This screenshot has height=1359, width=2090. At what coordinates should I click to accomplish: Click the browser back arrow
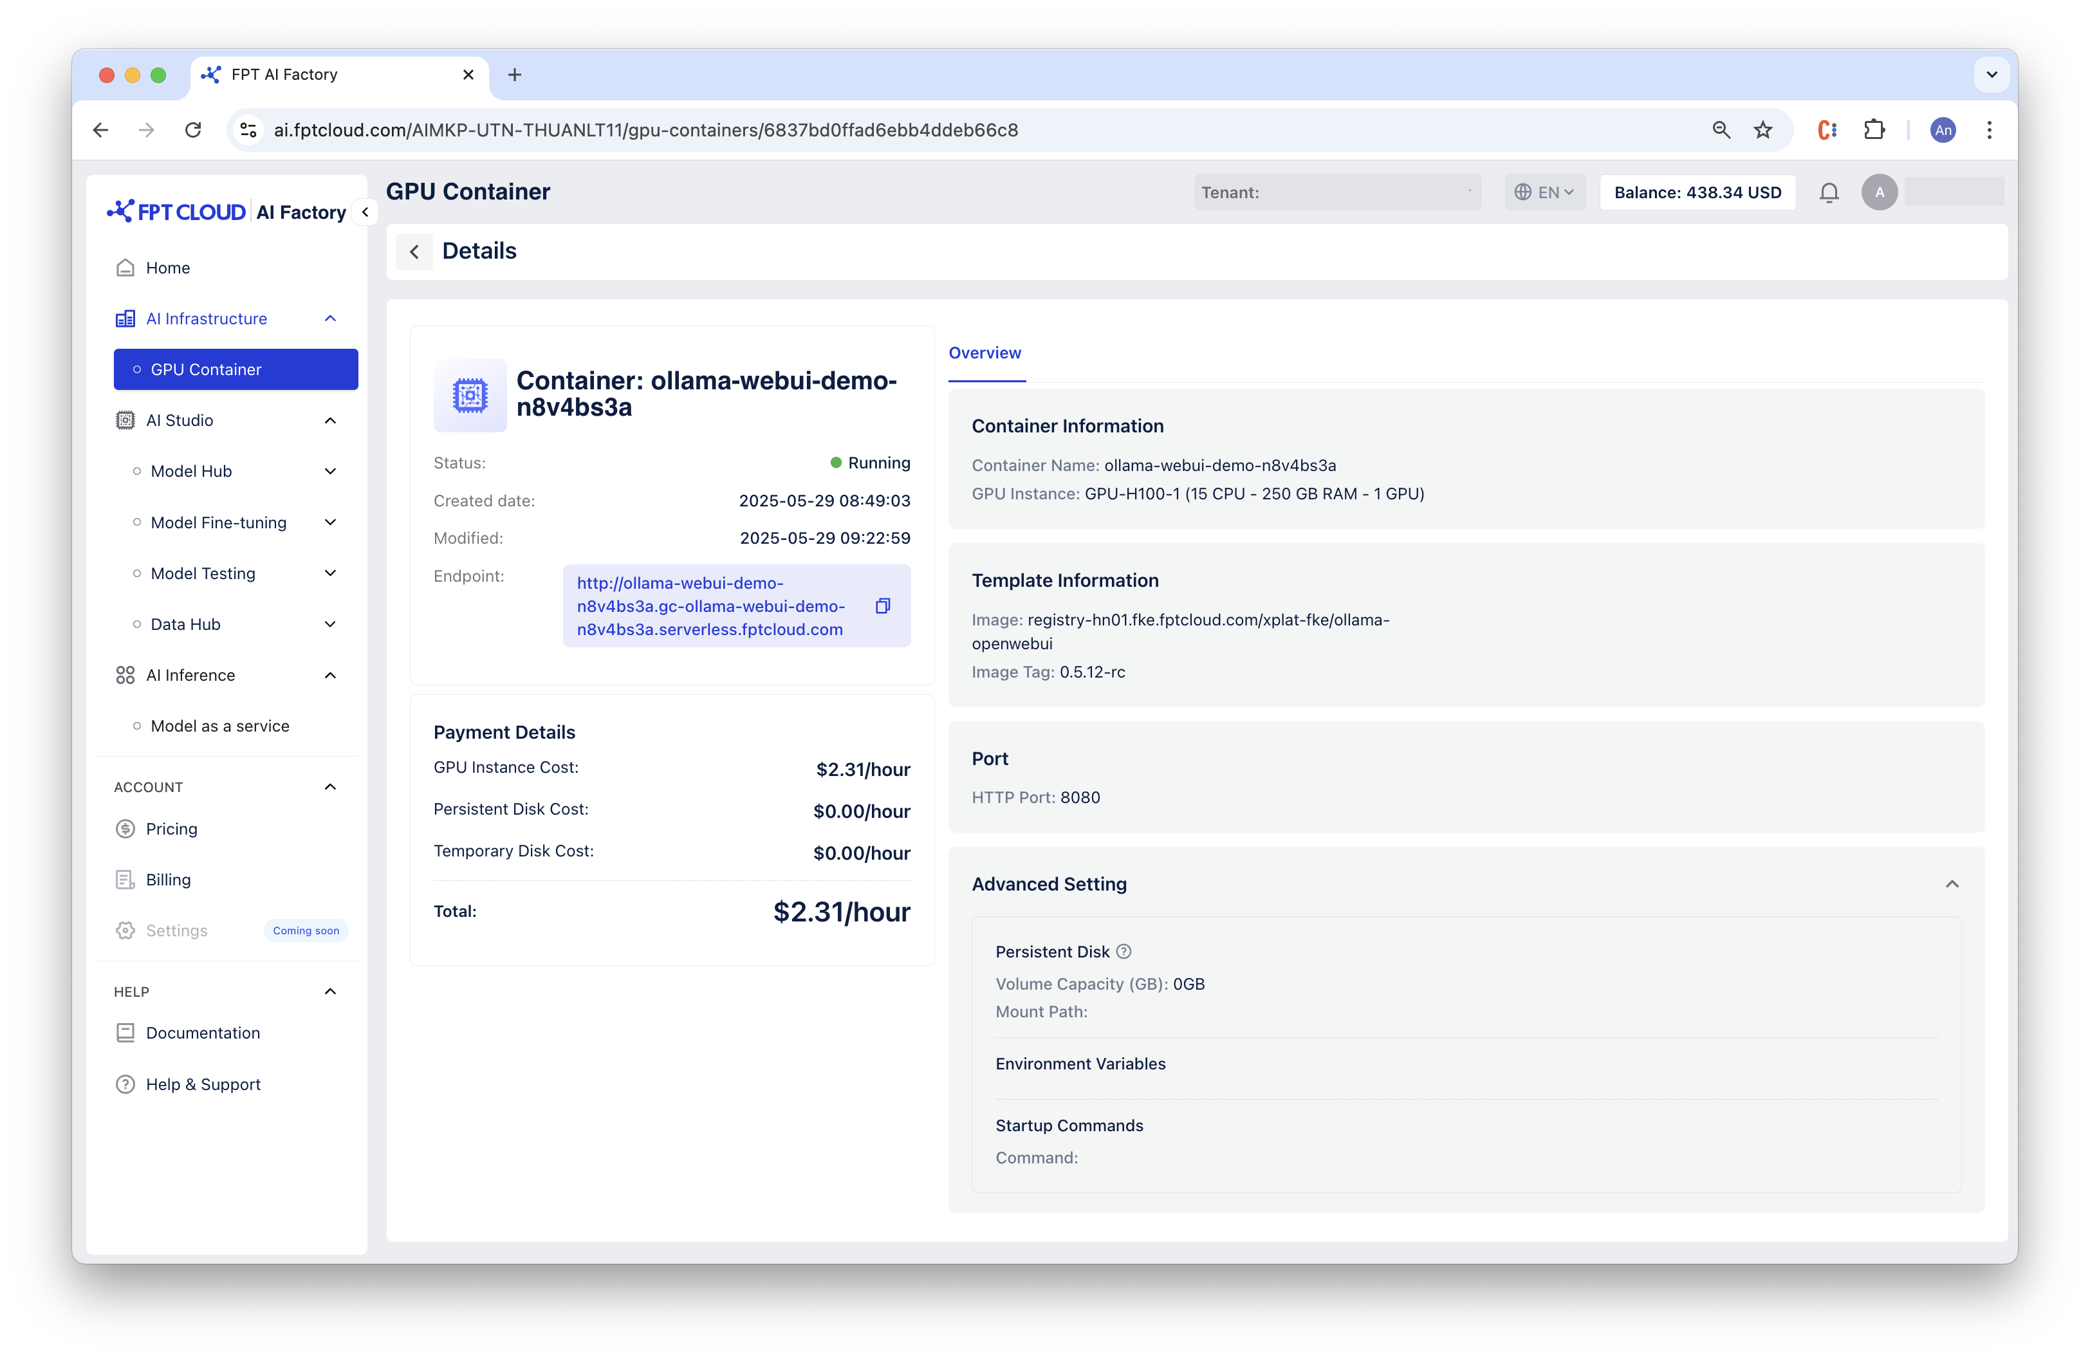click(x=101, y=130)
